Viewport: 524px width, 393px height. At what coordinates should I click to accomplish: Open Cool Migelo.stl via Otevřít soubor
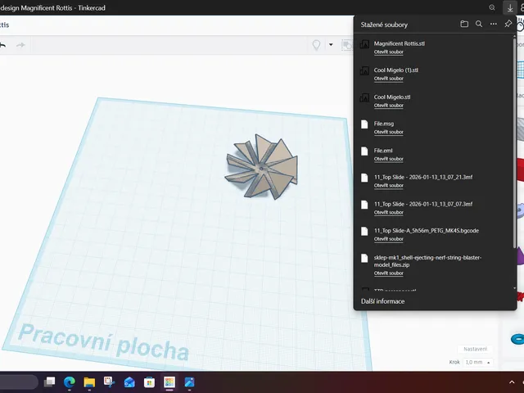coord(389,106)
